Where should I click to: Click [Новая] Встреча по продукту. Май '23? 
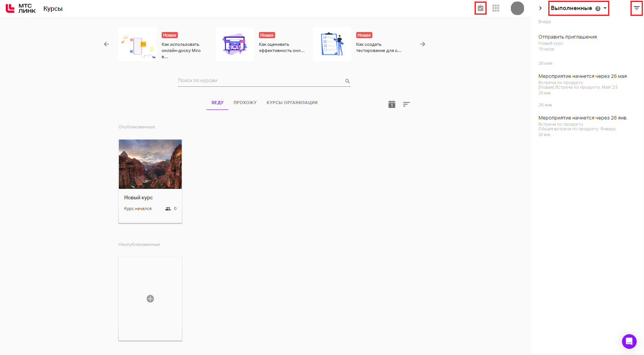tap(578, 87)
